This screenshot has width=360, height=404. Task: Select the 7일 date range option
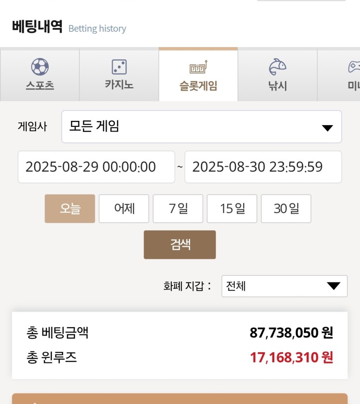(178, 208)
